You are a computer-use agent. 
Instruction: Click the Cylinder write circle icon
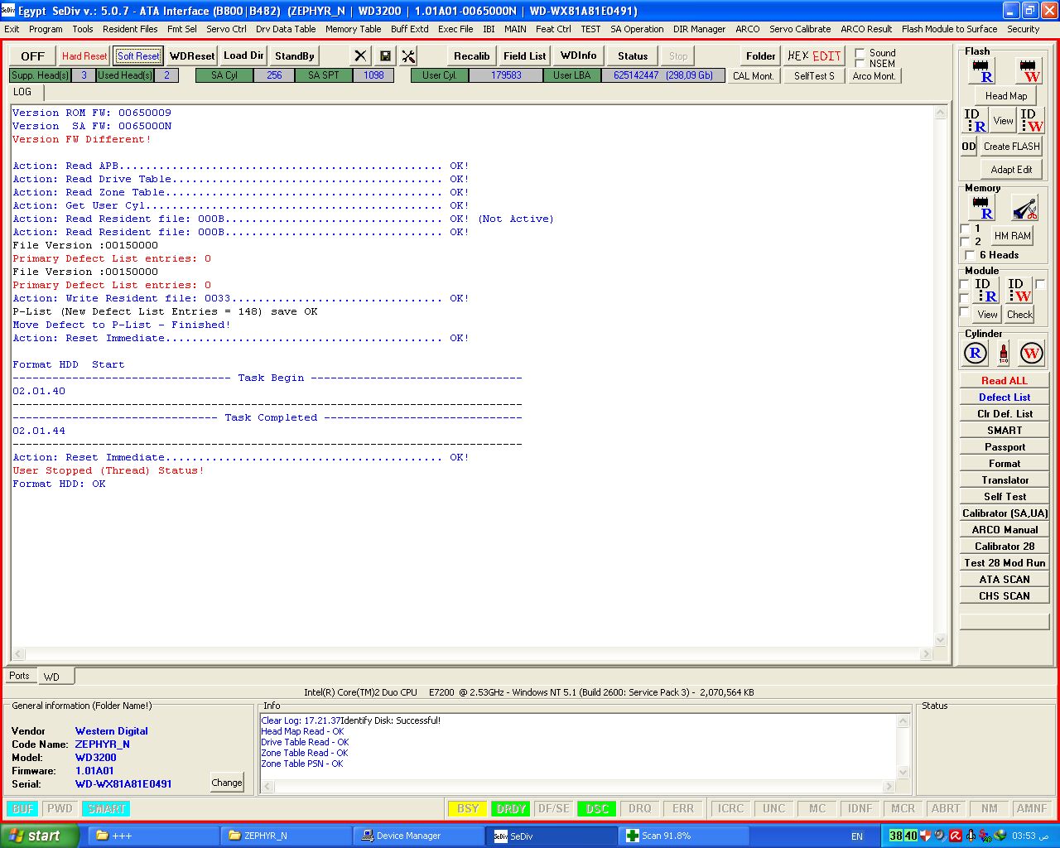pos(1031,354)
